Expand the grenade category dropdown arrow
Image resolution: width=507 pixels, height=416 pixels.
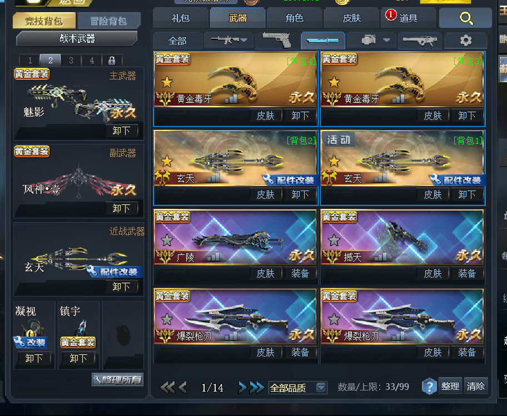387,40
